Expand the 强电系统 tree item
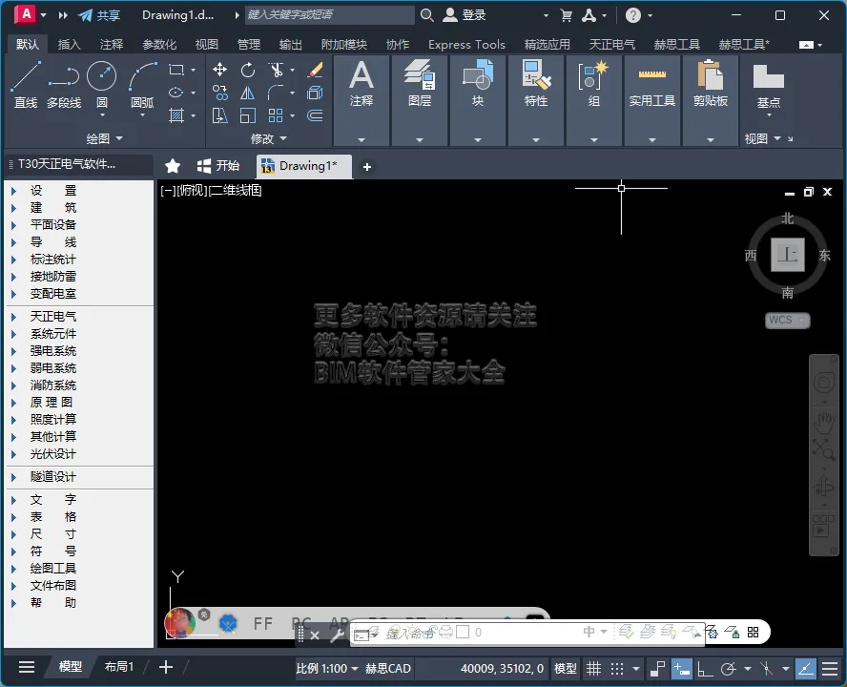 pyautogui.click(x=53, y=351)
